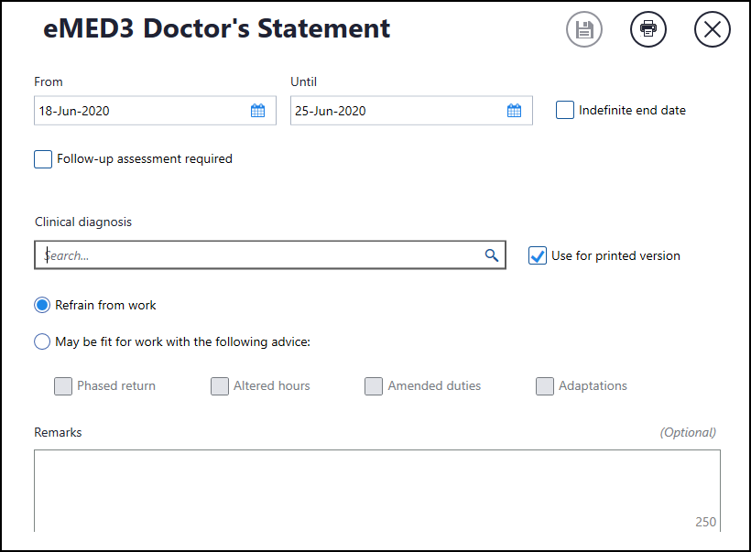This screenshot has width=751, height=552.
Task: Close the eMED3 Doctor's Statement form
Action: [x=712, y=29]
